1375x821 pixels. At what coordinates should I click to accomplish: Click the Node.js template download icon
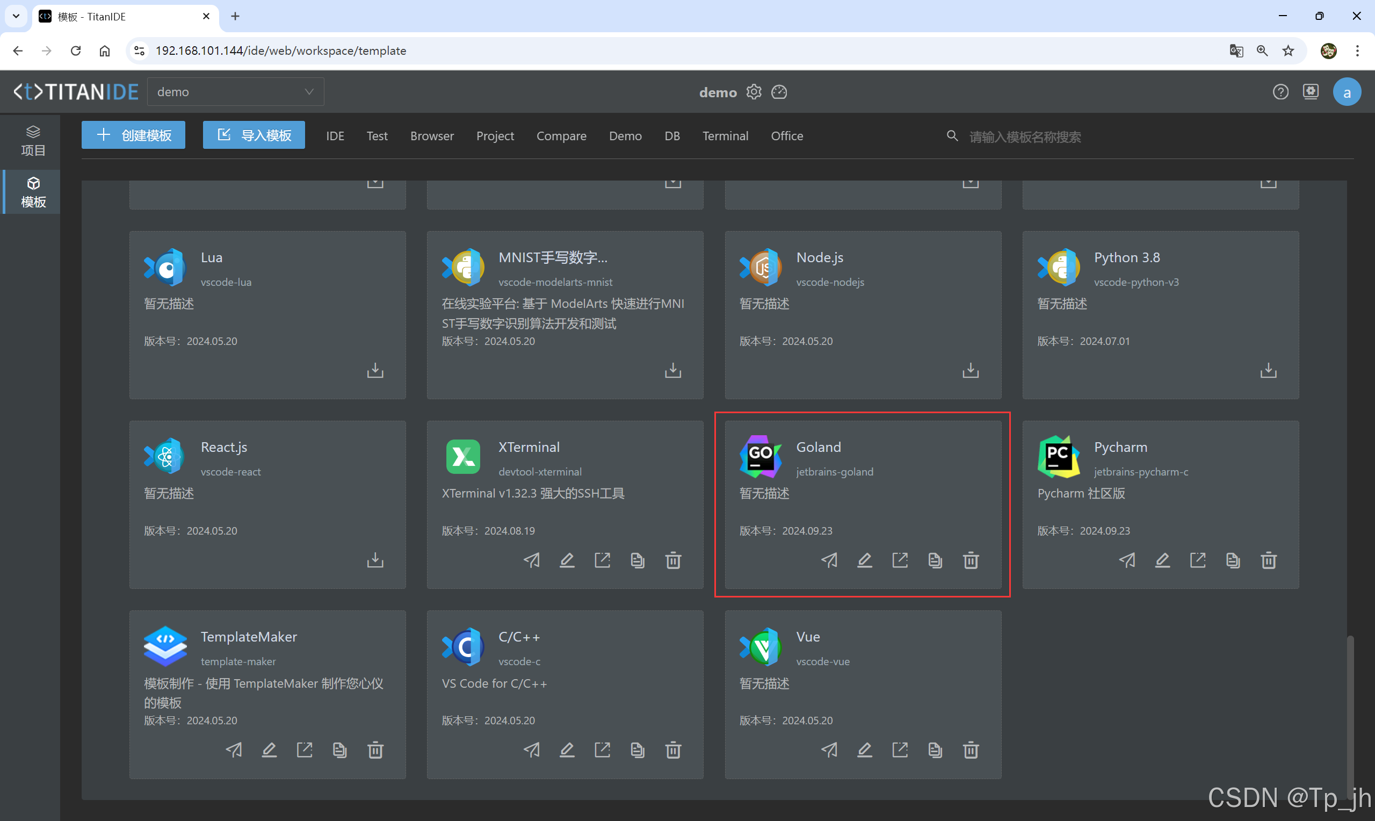(x=971, y=370)
